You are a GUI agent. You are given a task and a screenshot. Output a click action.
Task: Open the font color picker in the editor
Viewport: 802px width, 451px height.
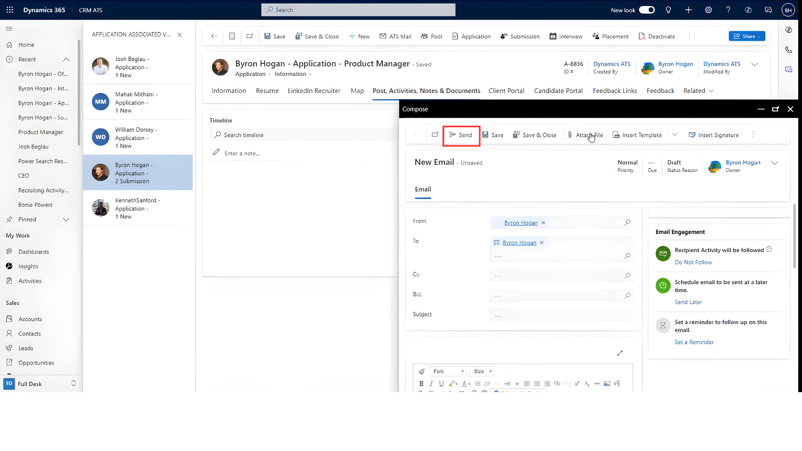466,384
